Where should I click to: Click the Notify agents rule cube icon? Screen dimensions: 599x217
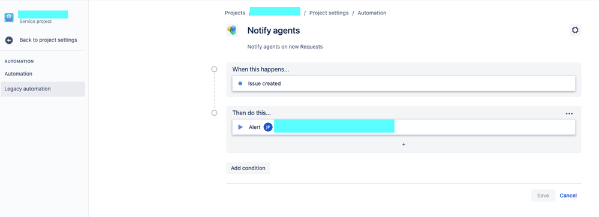232,31
